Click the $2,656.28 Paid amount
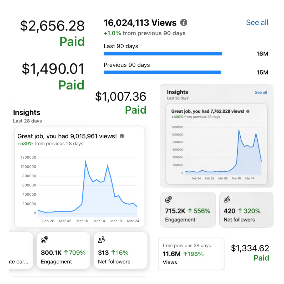The height and width of the screenshot is (284, 284). click(52, 33)
